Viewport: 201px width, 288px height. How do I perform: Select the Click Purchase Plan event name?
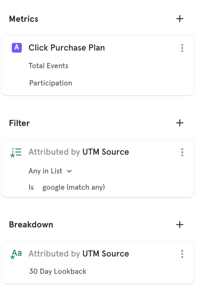coord(67,48)
